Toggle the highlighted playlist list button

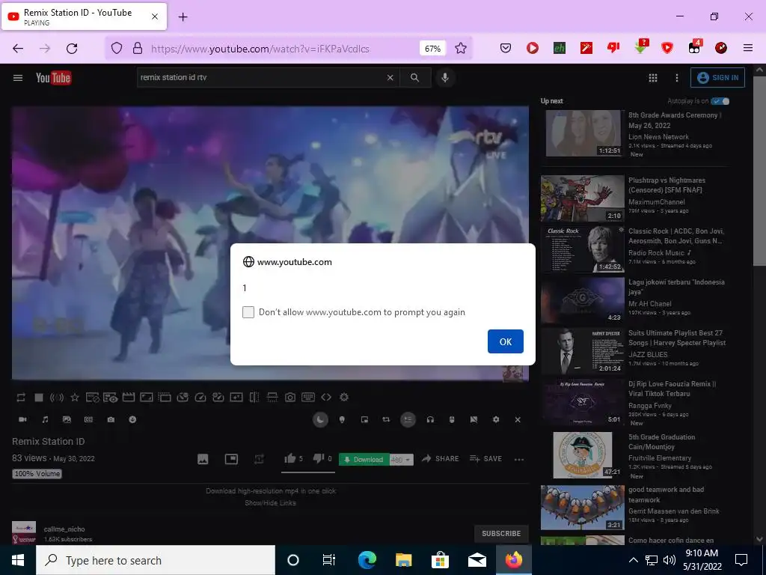click(408, 419)
